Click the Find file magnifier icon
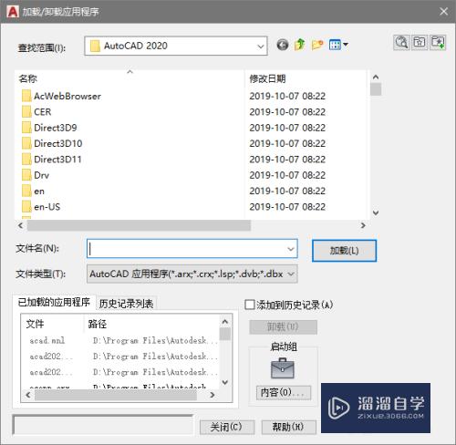 point(401,42)
